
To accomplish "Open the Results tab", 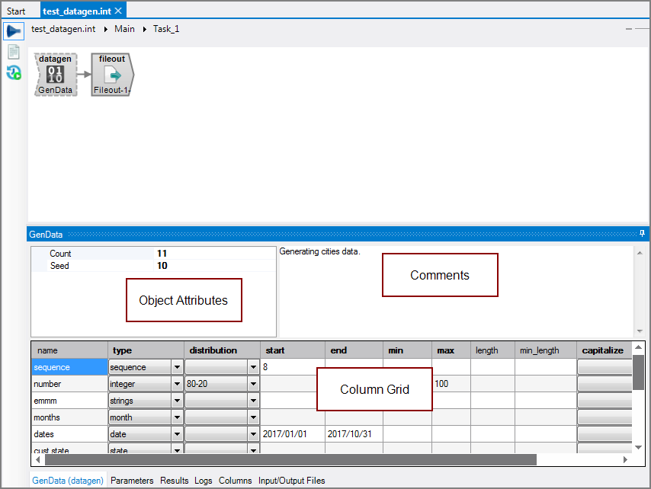I will click(174, 481).
